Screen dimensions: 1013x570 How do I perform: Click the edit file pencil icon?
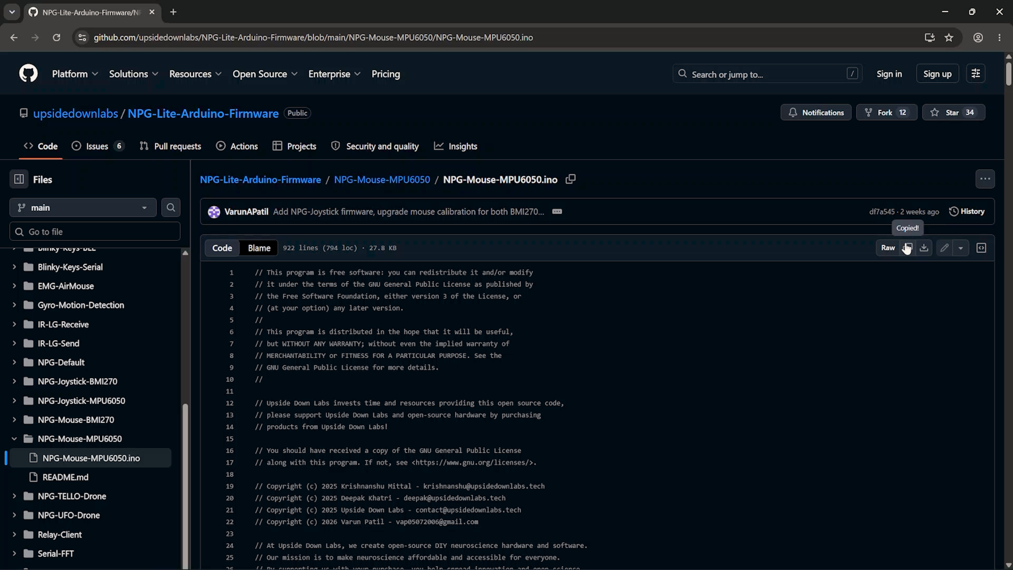click(944, 248)
